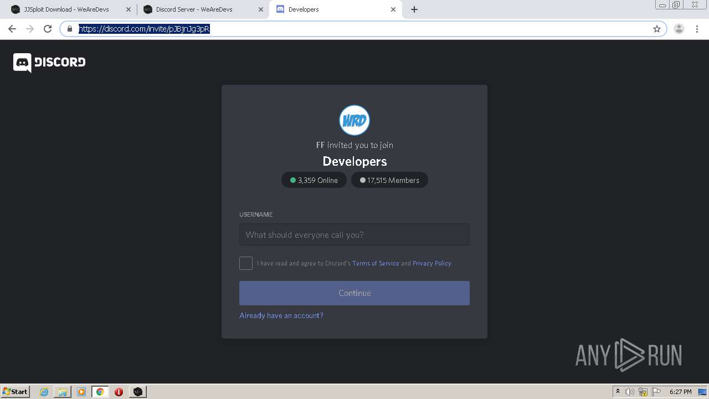
Task: Reload the page with the refresh icon
Action: tap(48, 29)
